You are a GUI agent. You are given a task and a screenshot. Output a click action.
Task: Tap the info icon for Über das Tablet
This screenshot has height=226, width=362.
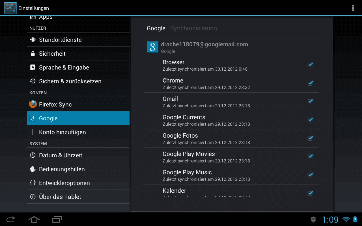point(33,197)
